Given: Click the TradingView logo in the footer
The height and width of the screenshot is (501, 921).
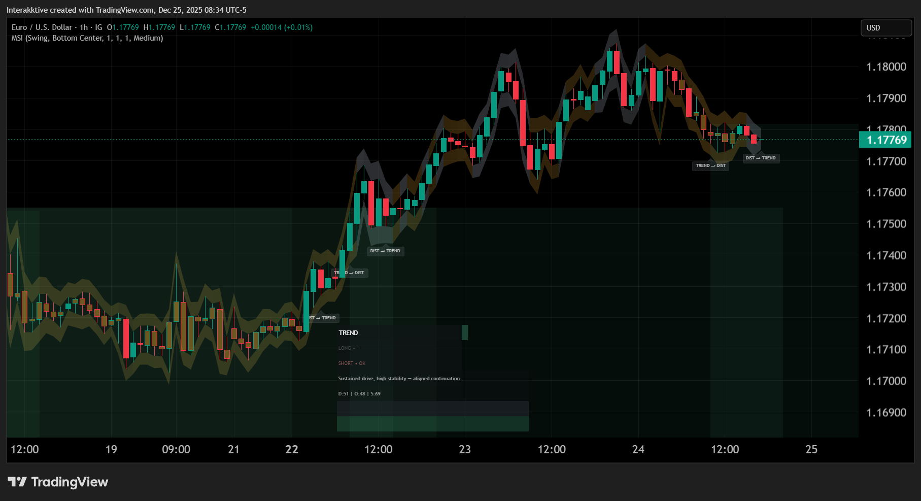Looking at the screenshot, I should pyautogui.click(x=58, y=482).
